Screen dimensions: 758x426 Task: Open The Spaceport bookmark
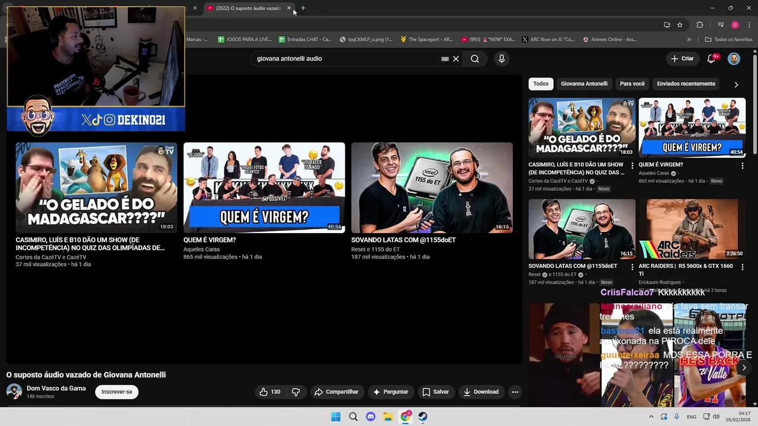426,40
